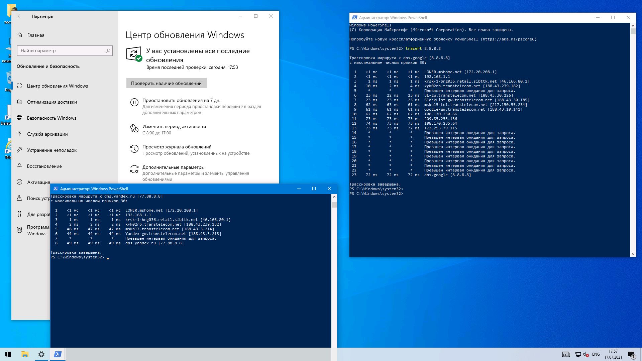
Task: Click the Windows Security shield icon
Action: click(19, 118)
